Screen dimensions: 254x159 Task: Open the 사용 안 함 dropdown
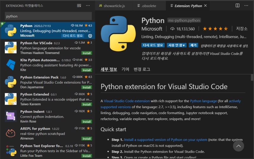[x=177, y=45]
